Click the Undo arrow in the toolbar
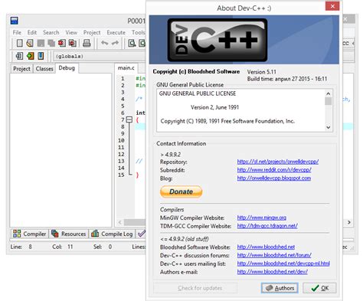 [104, 43]
